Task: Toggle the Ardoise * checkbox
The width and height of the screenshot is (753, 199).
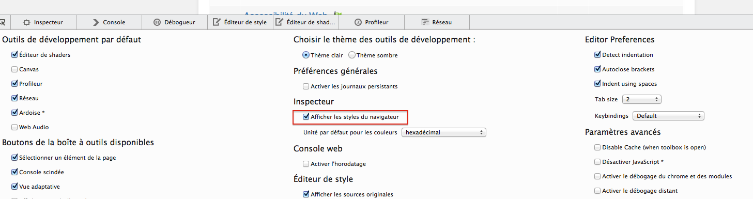Action: pos(14,113)
